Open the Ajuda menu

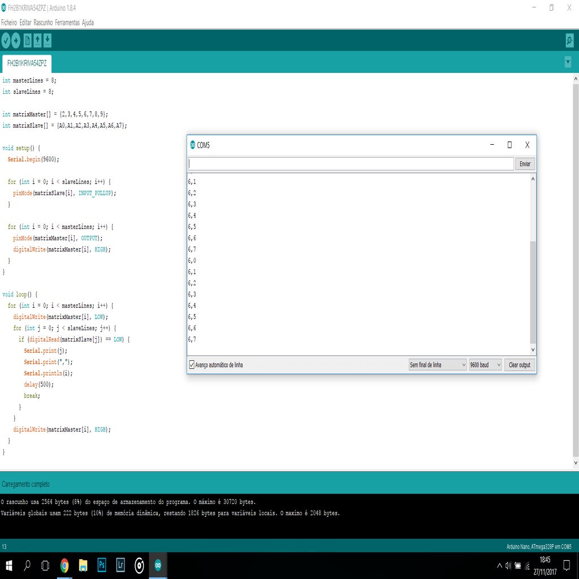point(88,23)
